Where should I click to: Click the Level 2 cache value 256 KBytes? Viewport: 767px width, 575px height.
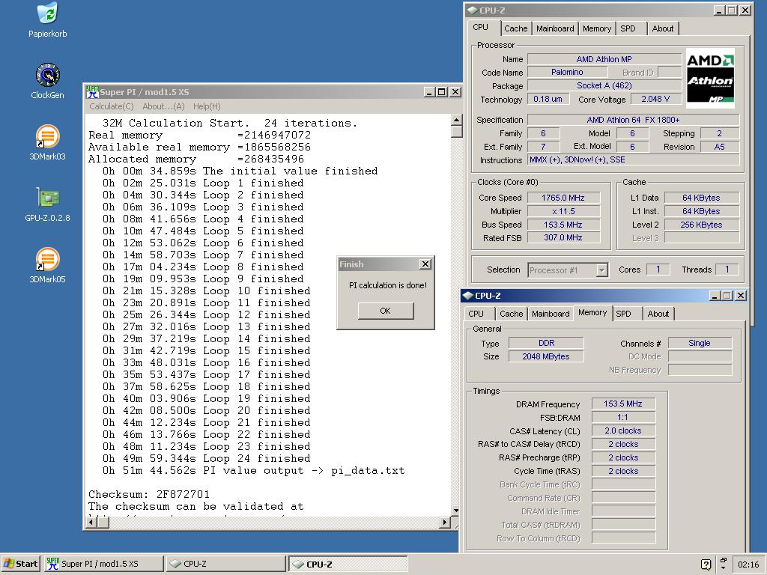click(x=701, y=225)
